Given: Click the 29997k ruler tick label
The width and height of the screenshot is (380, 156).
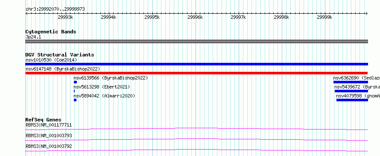Looking at the screenshot, I should (x=238, y=17).
